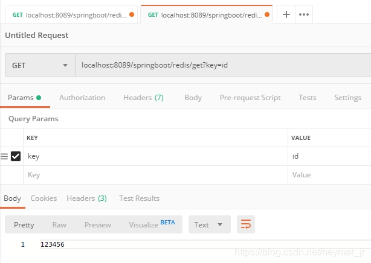Open the Visualize BETA view
Viewport: 371px width, 263px height.
click(152, 224)
